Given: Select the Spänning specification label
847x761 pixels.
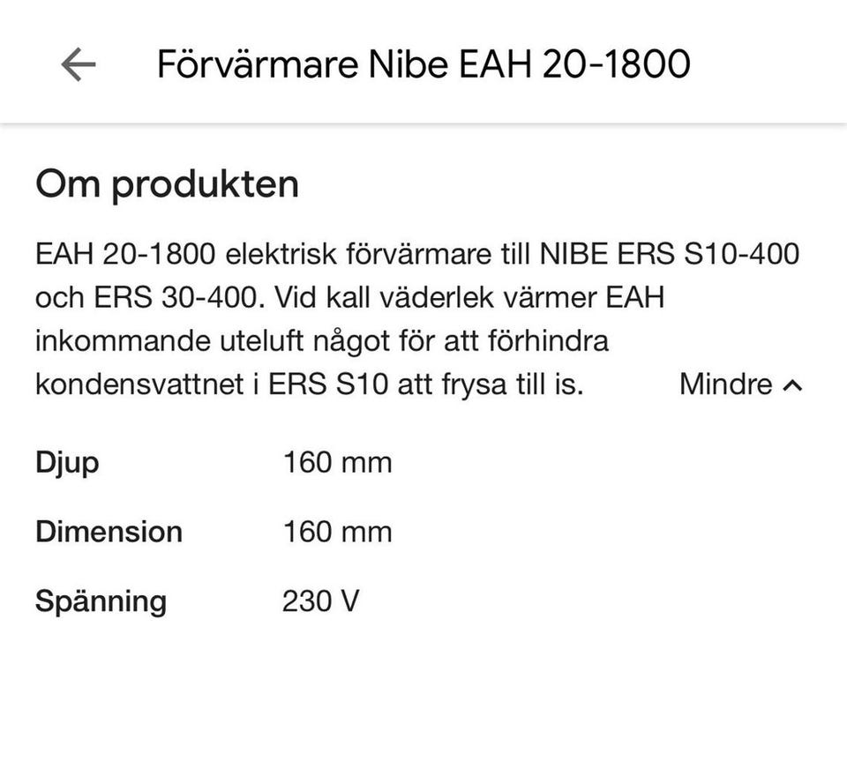Looking at the screenshot, I should (x=101, y=601).
